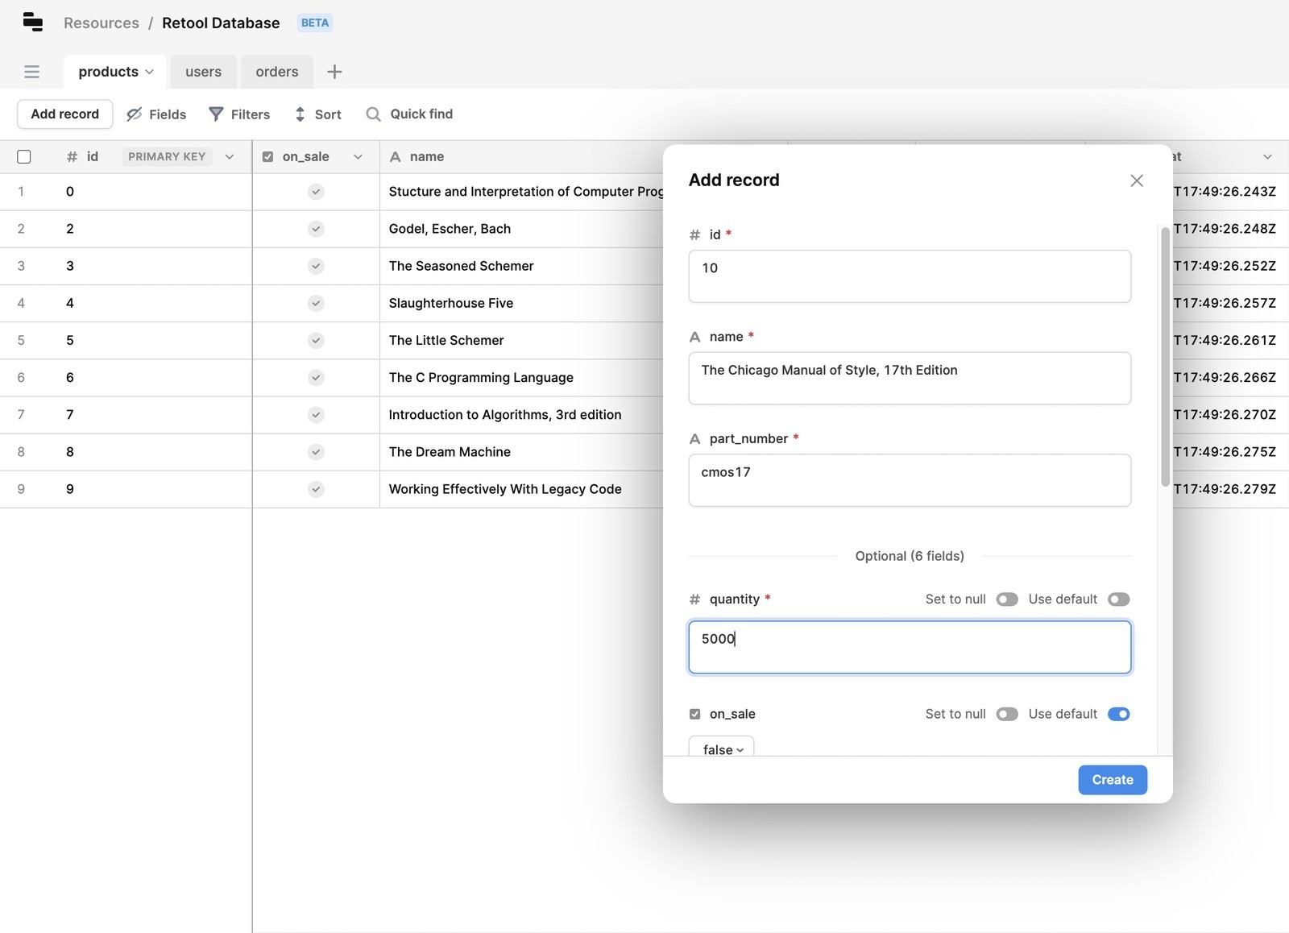This screenshot has height=933, width=1289.
Task: Click on_sale check icon for row with id 0
Action: pos(316,192)
